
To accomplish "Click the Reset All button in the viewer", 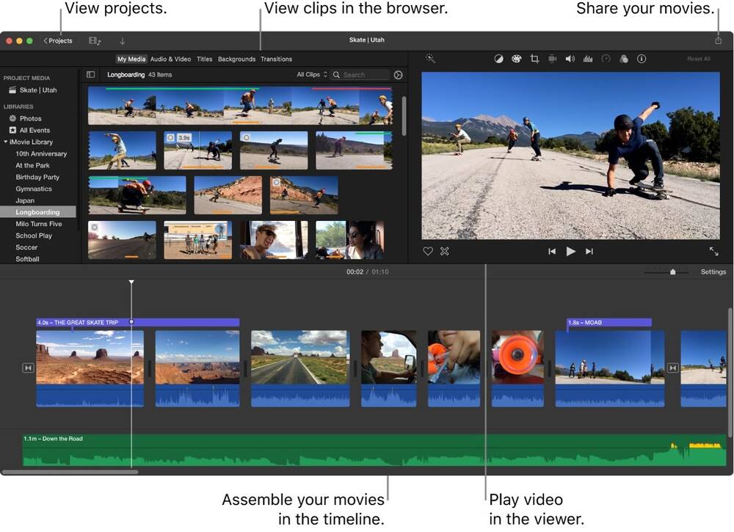I will (700, 59).
